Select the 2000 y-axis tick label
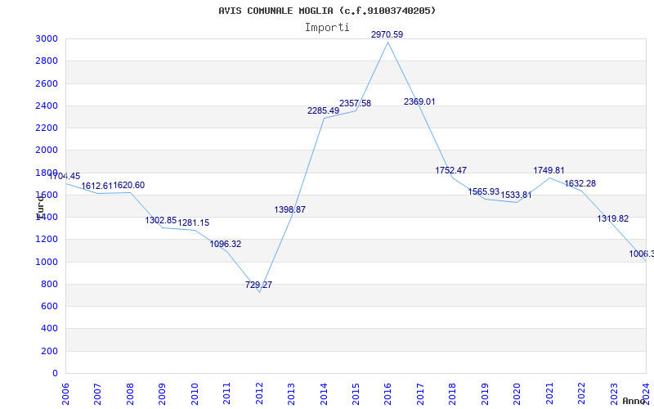 (47, 150)
